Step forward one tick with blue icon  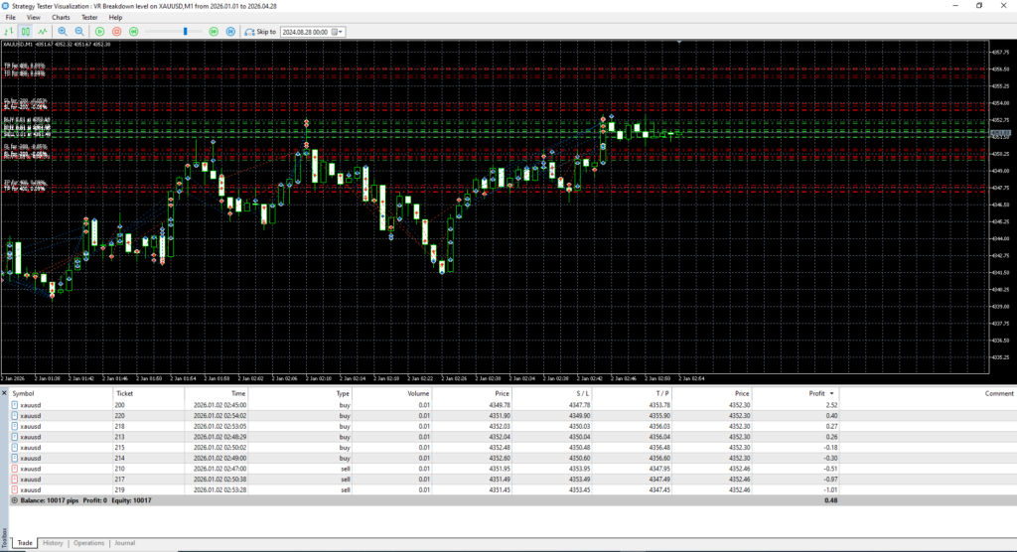click(x=230, y=31)
